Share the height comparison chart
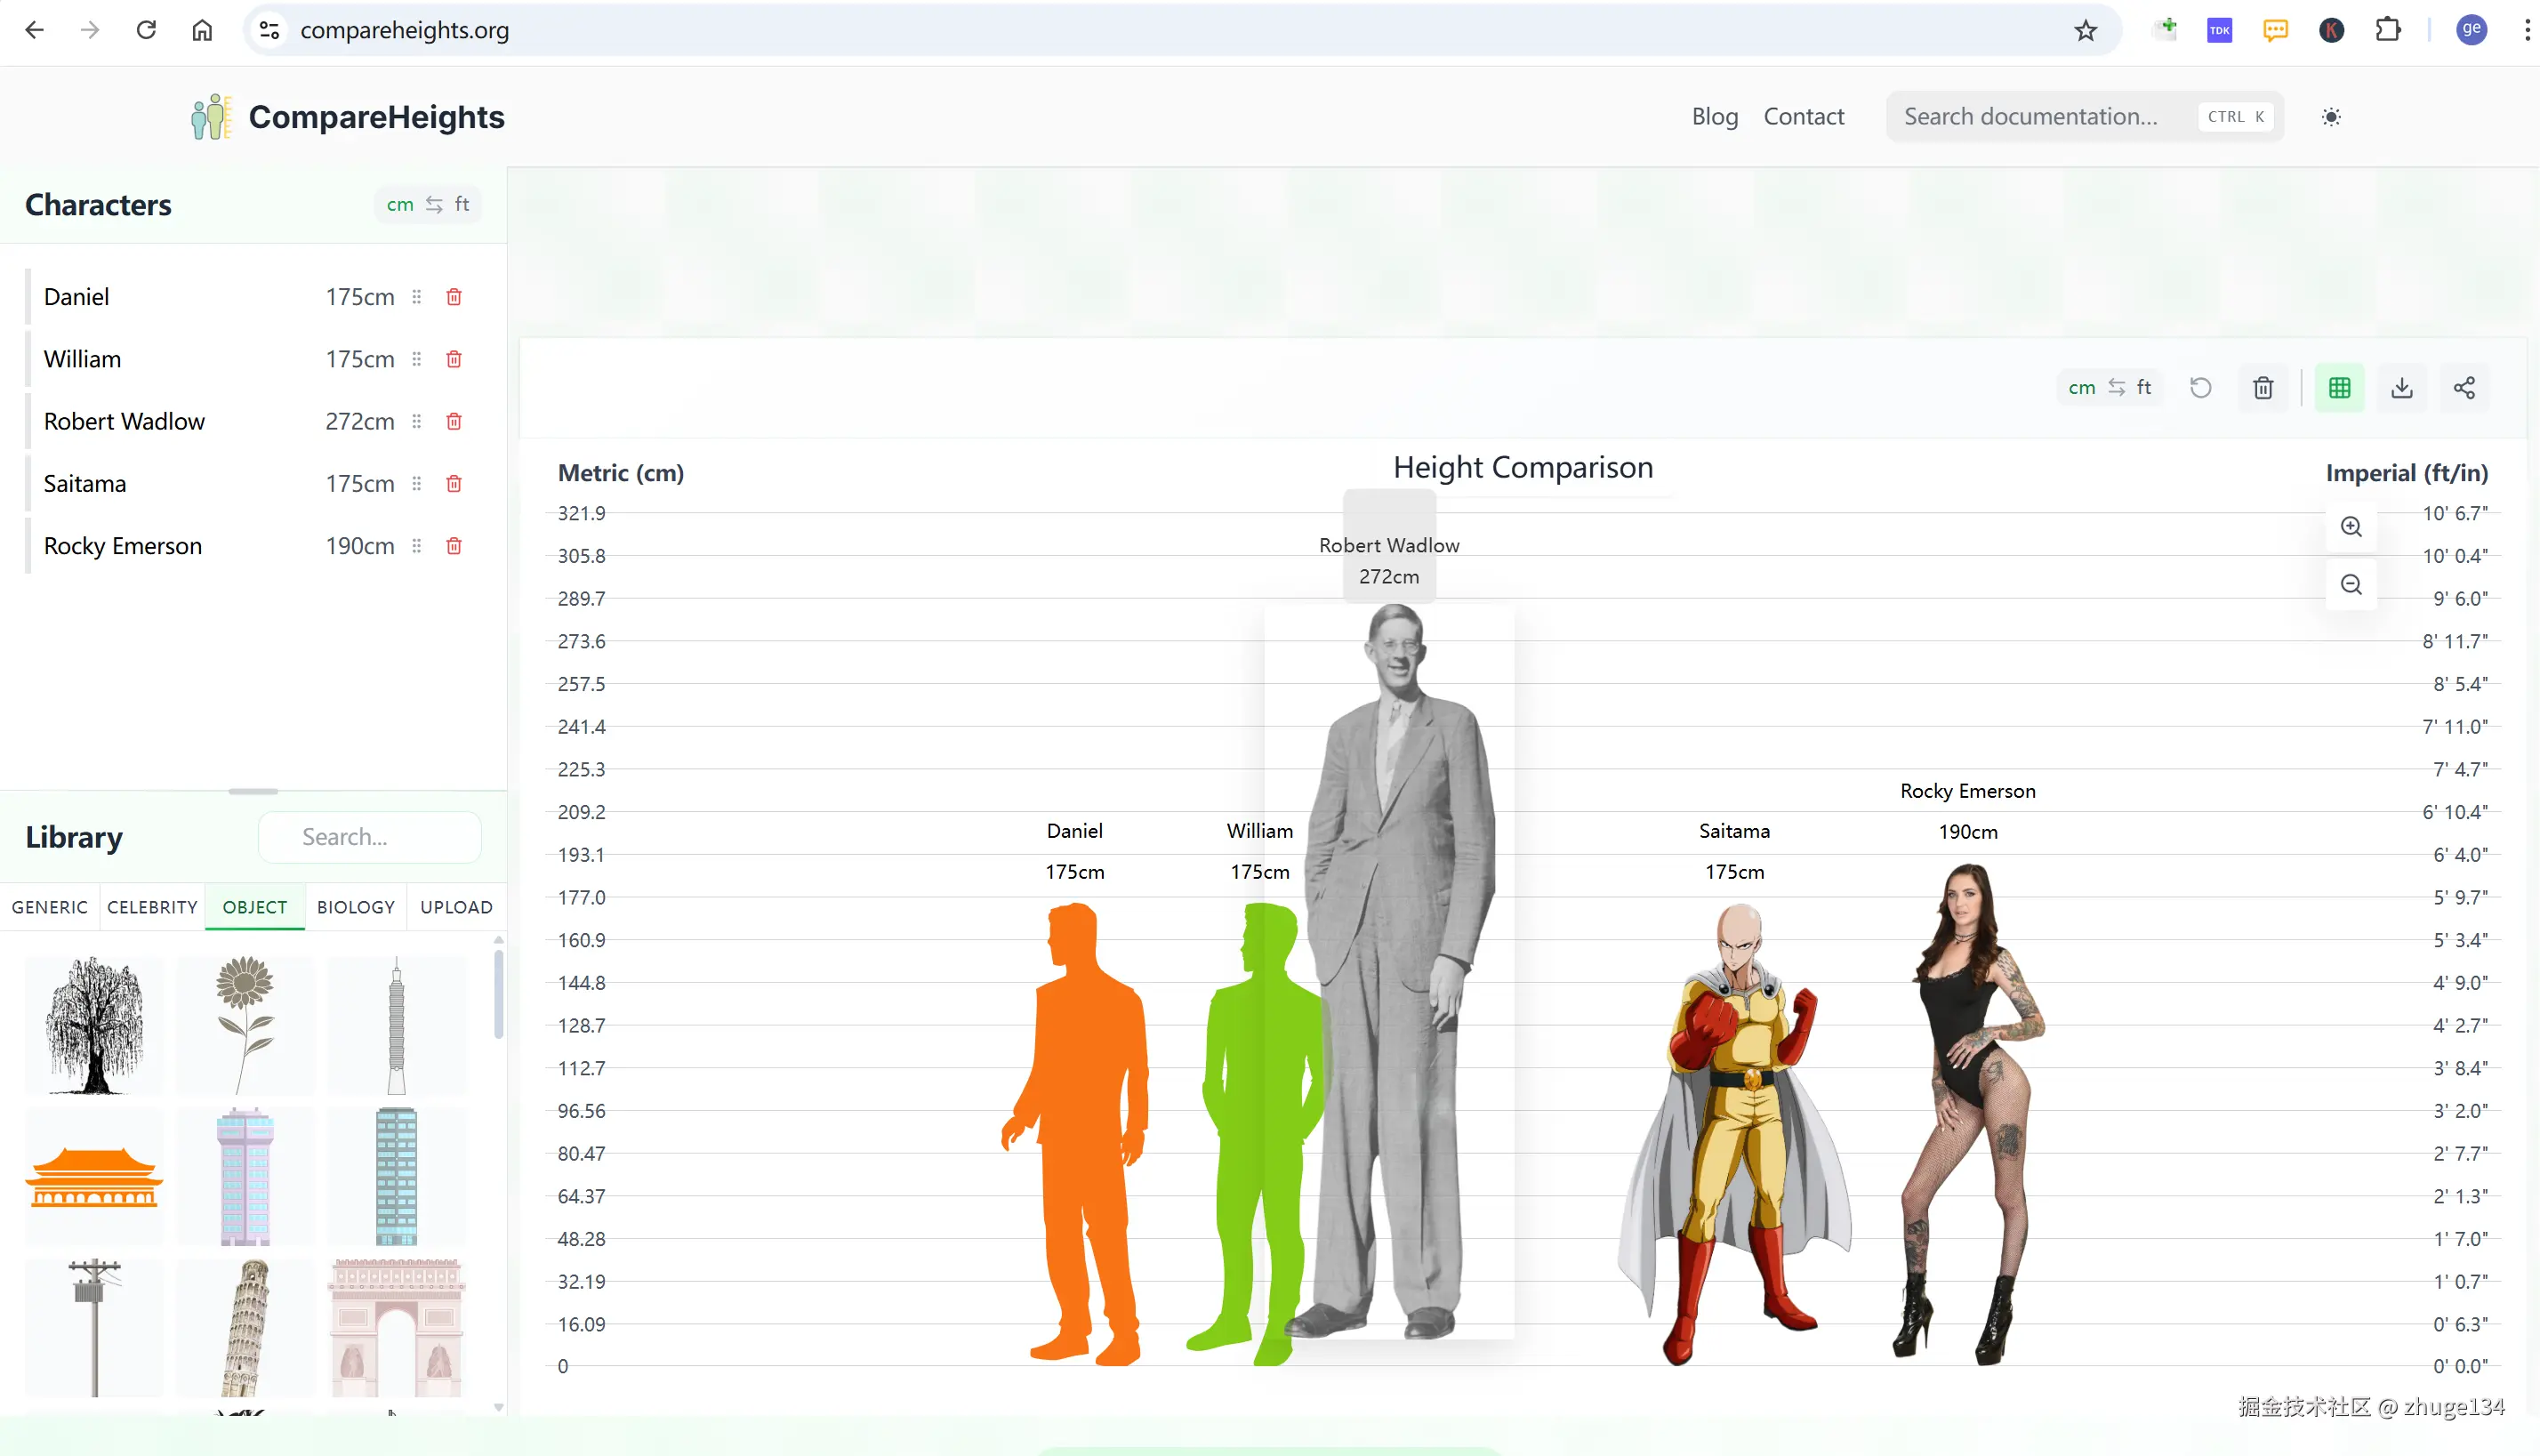This screenshot has width=2540, height=1456. [2464, 388]
